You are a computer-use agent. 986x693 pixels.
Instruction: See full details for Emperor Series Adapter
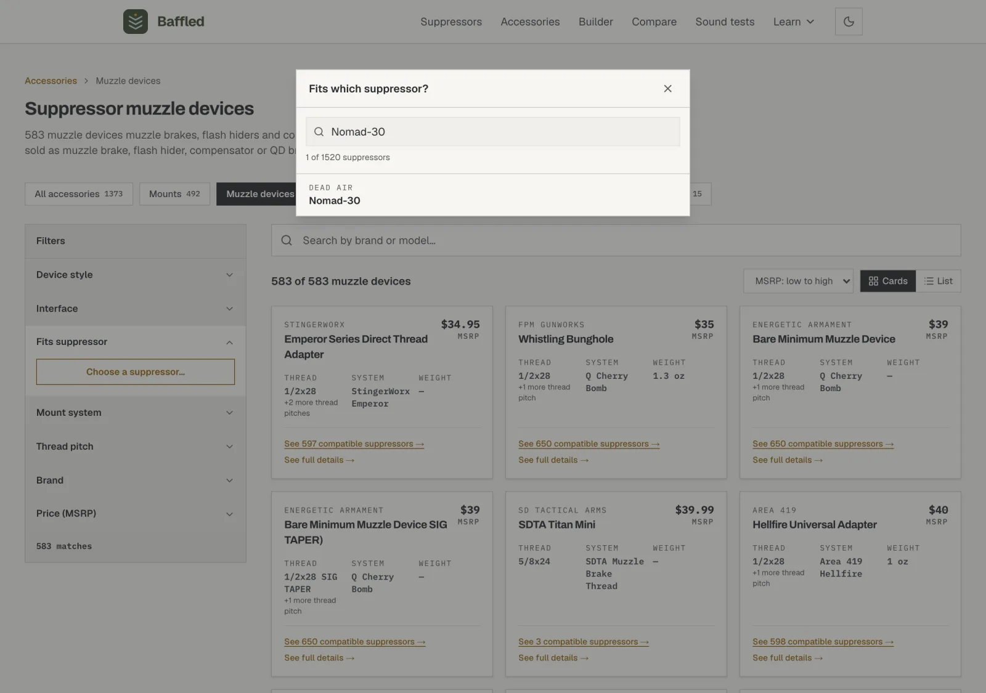[319, 460]
